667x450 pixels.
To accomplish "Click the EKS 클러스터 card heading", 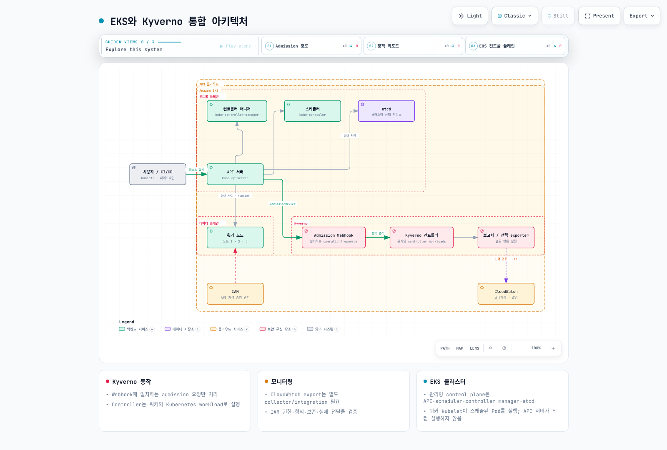I will 448,382.
